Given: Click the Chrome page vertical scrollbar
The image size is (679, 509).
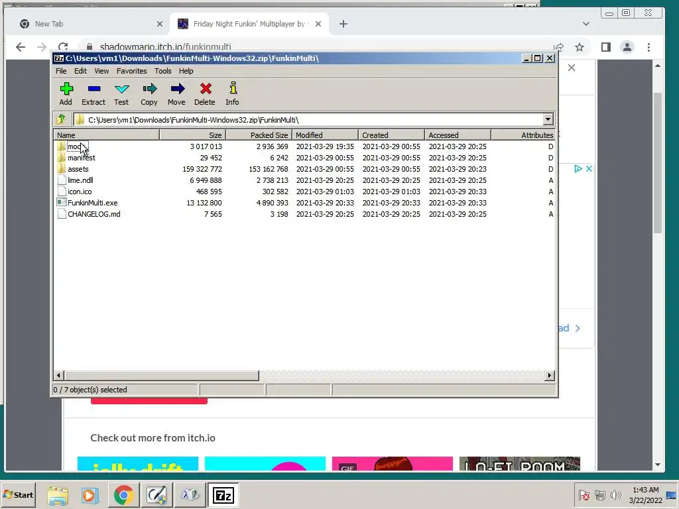Looking at the screenshot, I should point(657,163).
